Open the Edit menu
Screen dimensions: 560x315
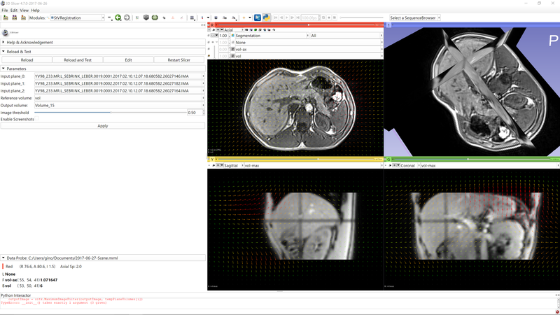point(14,10)
